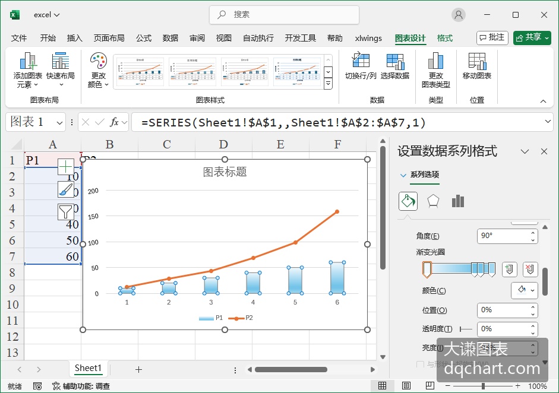
Task: Select the first chart style thumbnail
Action: (x=140, y=72)
